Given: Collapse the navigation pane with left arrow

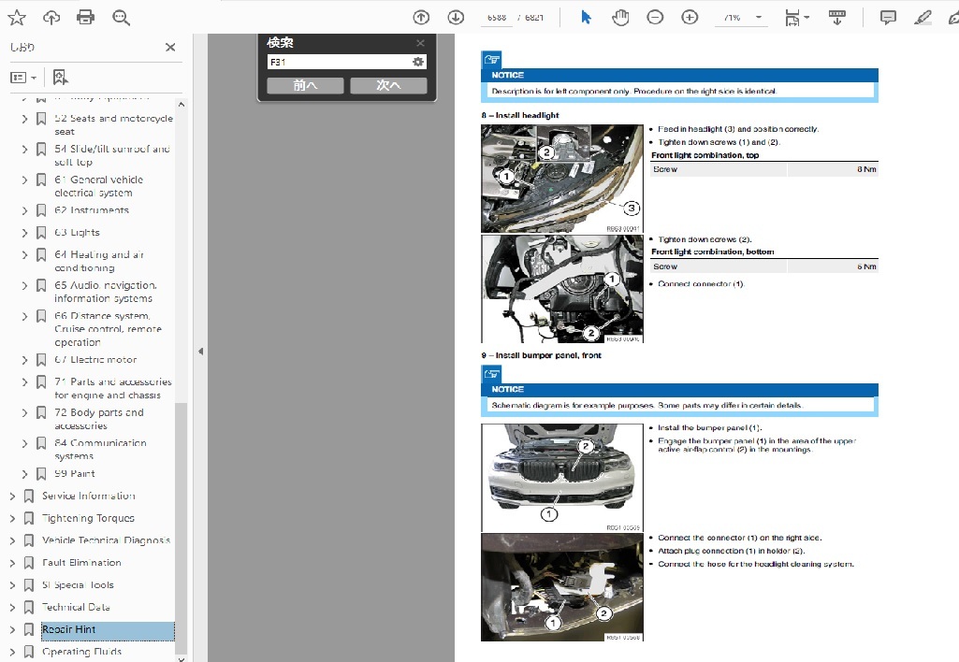Looking at the screenshot, I should (x=200, y=352).
